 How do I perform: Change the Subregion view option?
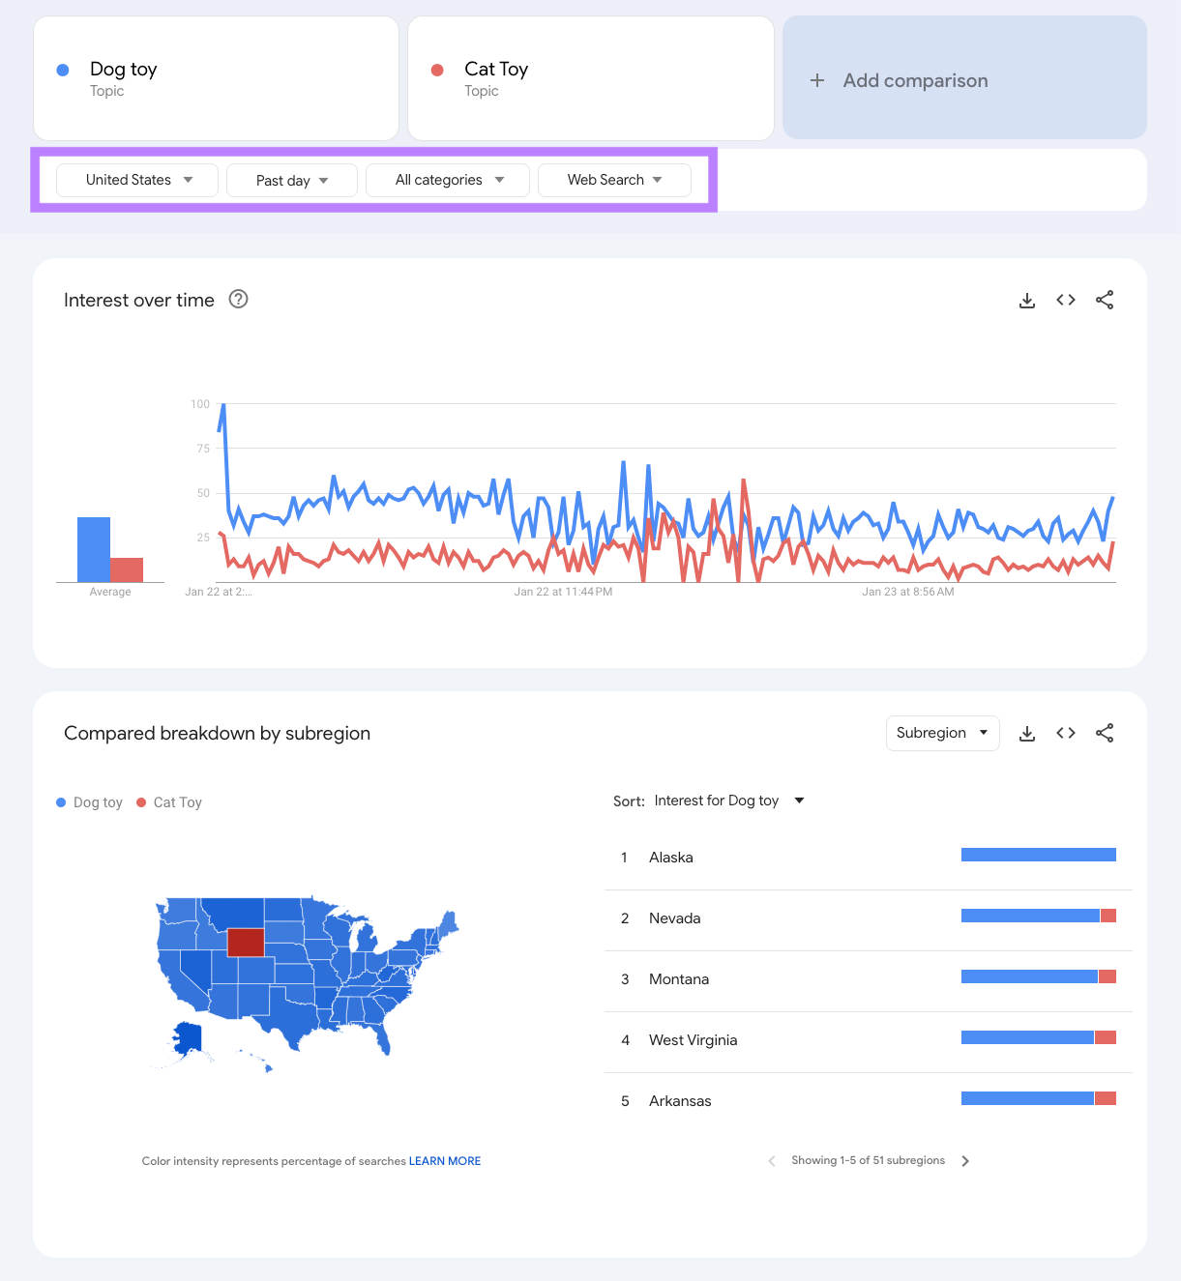(942, 733)
